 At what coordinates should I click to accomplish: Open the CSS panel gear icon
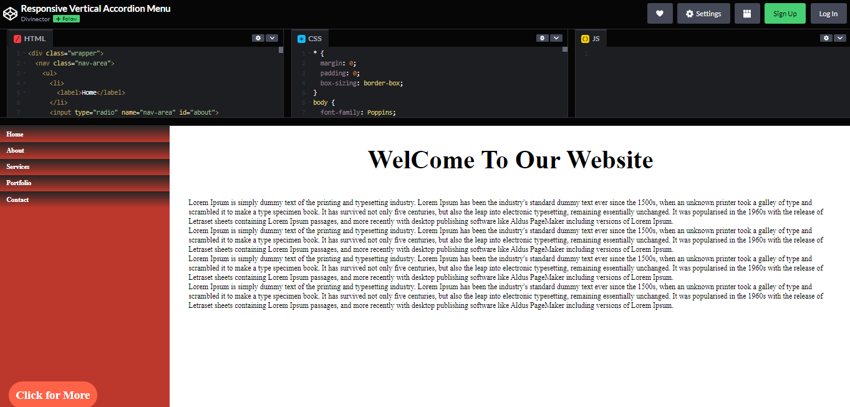[541, 37]
